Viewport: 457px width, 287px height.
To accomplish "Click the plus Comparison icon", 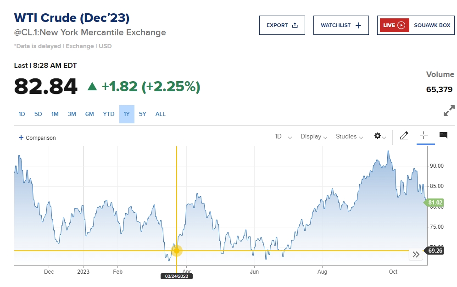I will tap(21, 138).
